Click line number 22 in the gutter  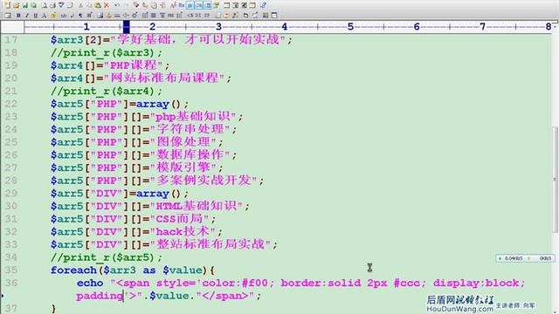[x=11, y=104]
